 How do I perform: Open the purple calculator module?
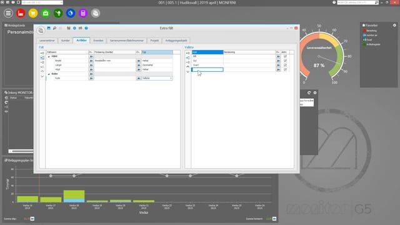[x=83, y=13]
